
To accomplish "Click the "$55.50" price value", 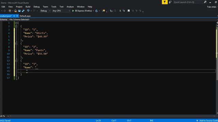I will (x=42, y=54).
